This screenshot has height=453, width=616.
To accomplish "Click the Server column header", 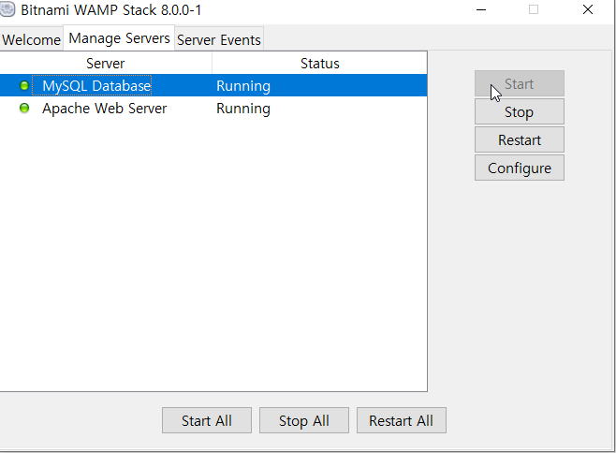I will click(x=105, y=64).
